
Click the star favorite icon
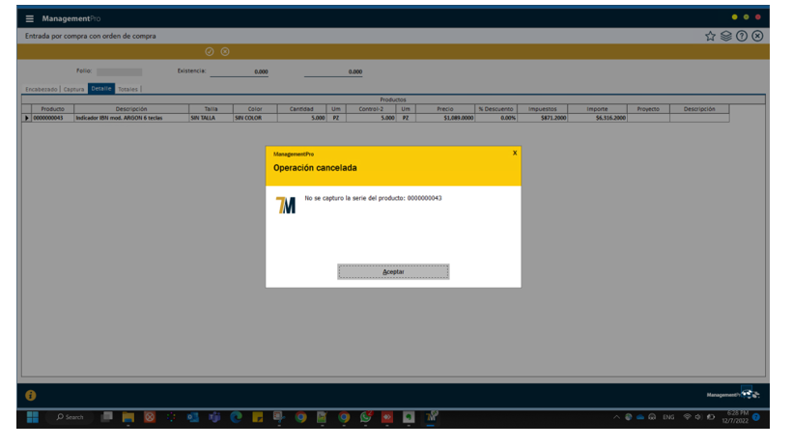coord(710,36)
